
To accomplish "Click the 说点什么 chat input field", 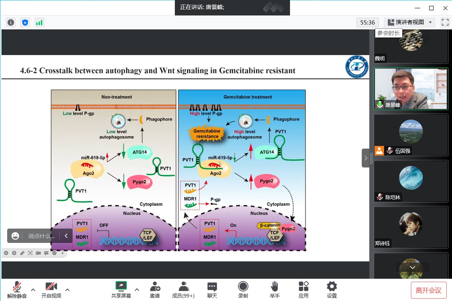I will pyautogui.click(x=42, y=236).
